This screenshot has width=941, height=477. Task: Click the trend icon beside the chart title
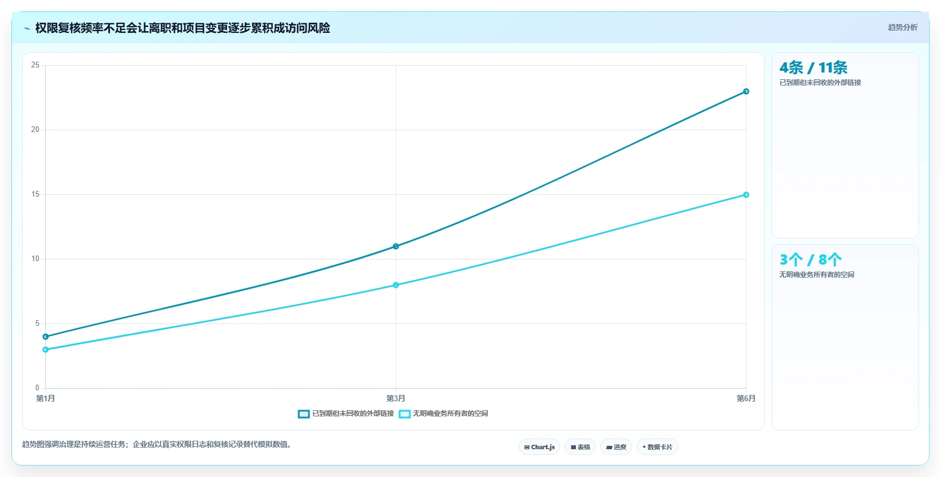click(x=27, y=28)
